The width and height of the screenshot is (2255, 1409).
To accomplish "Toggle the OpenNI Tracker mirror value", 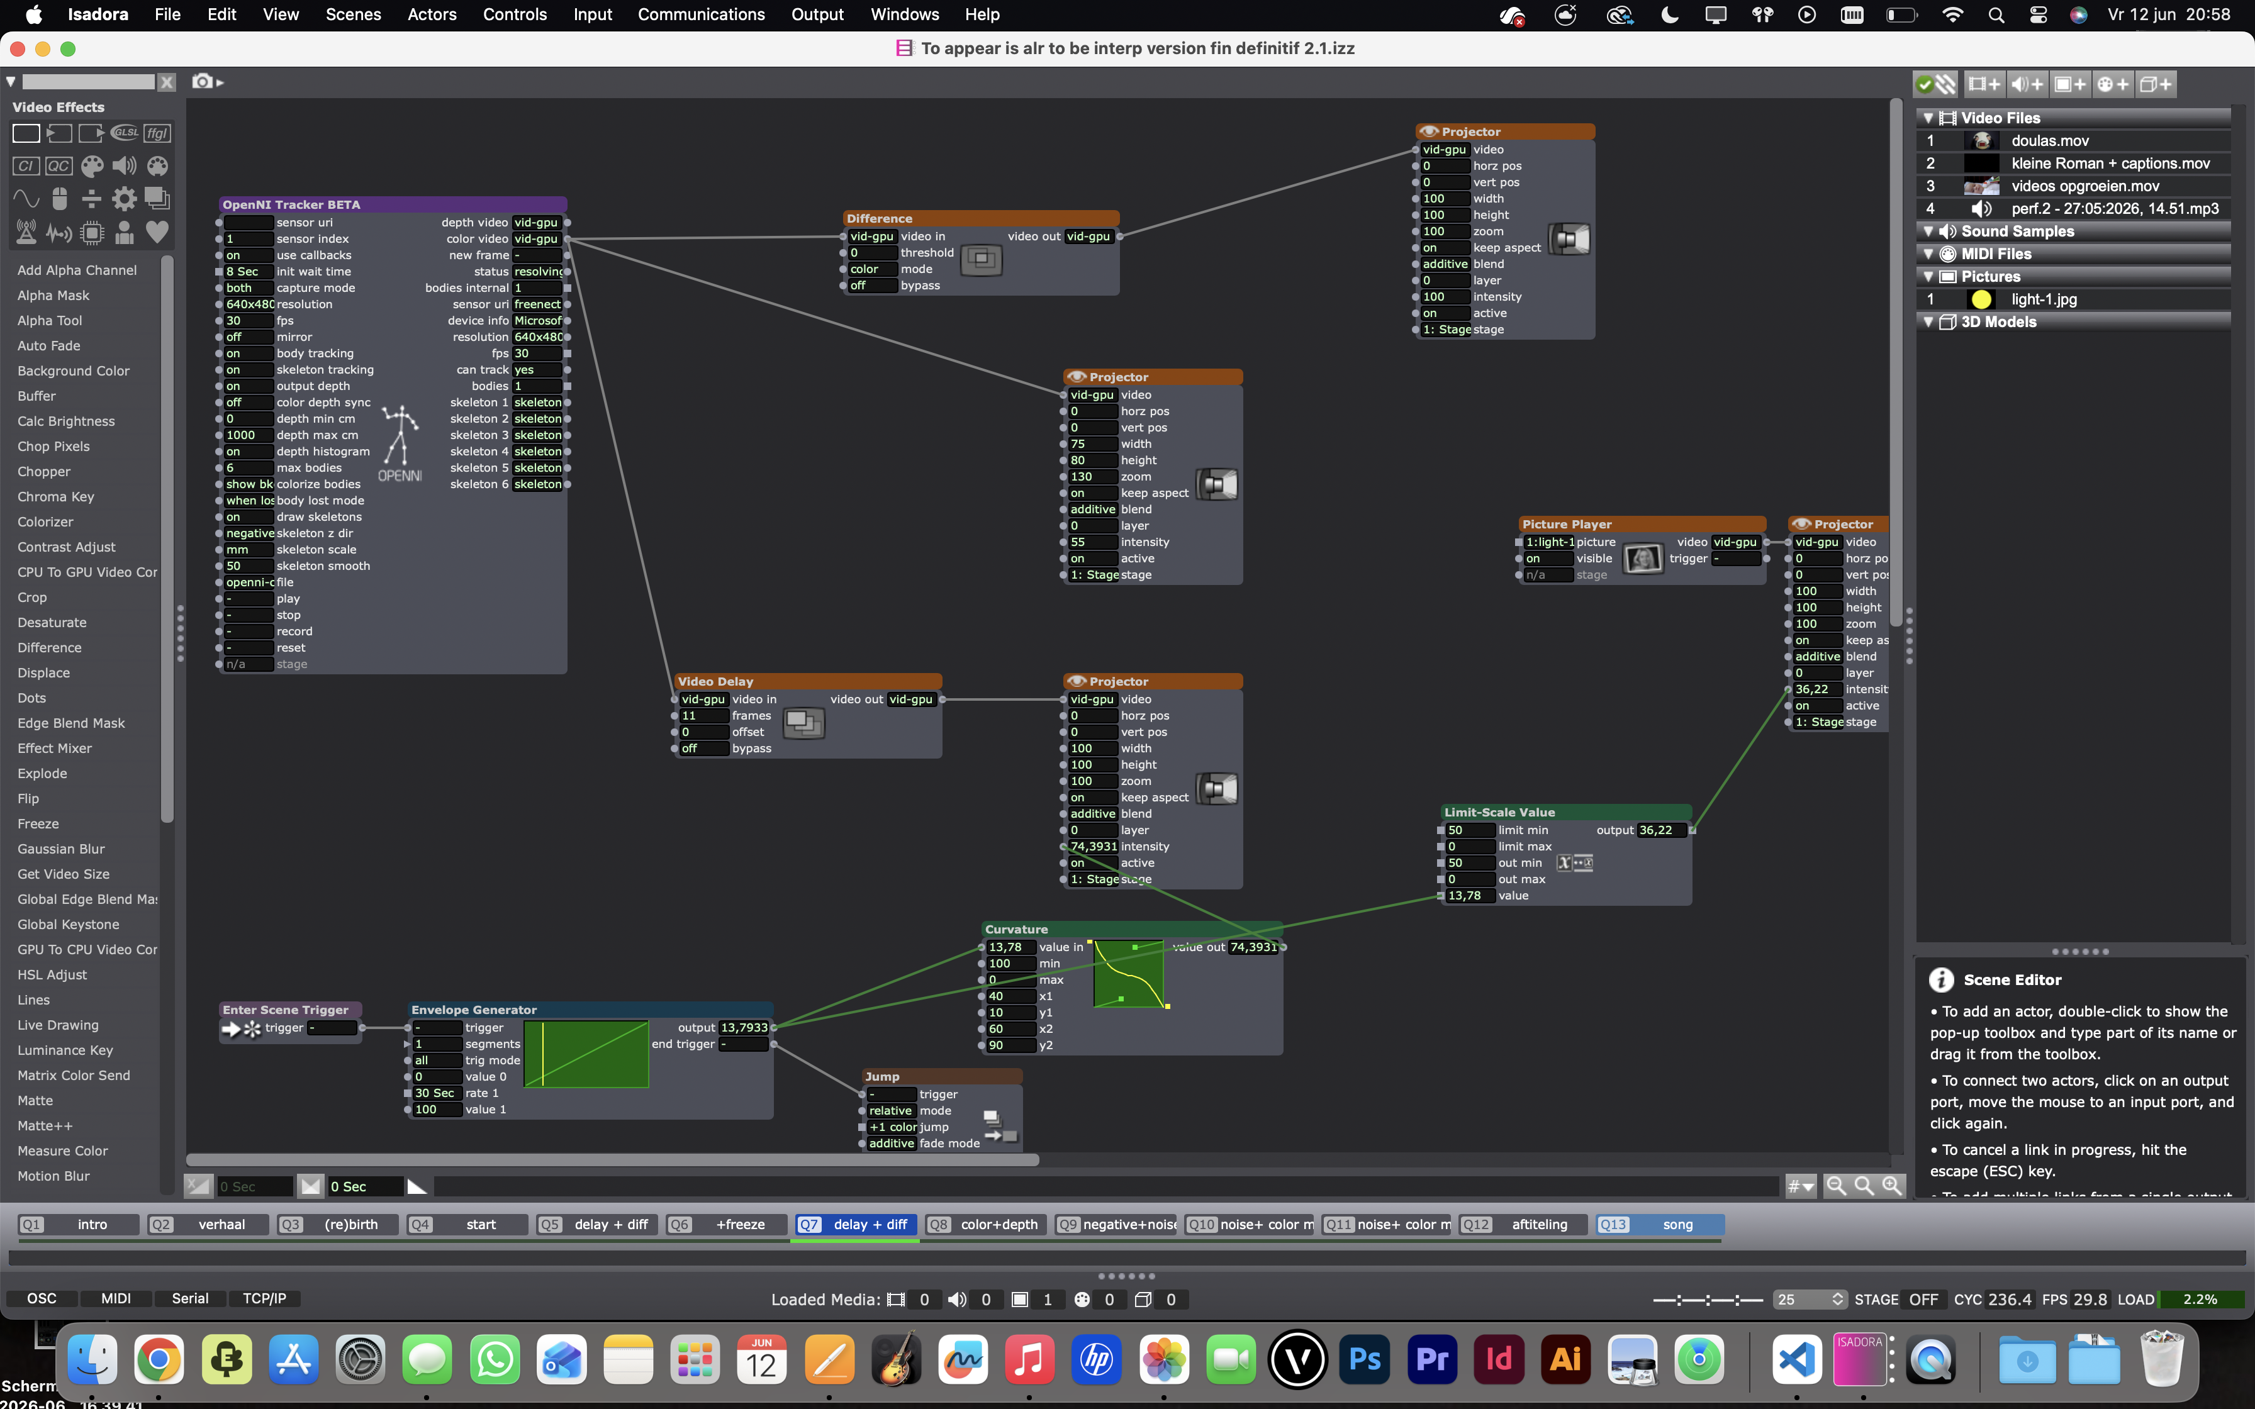I will (248, 337).
